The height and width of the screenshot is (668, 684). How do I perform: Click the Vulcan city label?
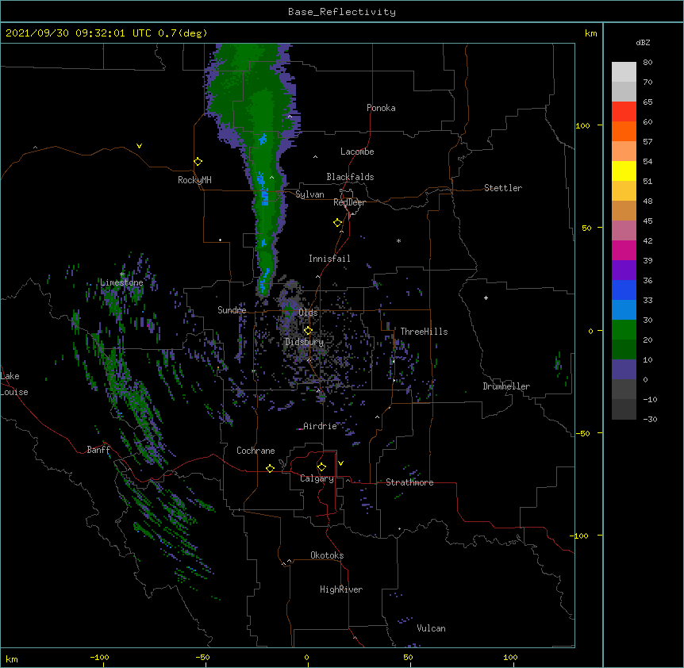point(431,628)
